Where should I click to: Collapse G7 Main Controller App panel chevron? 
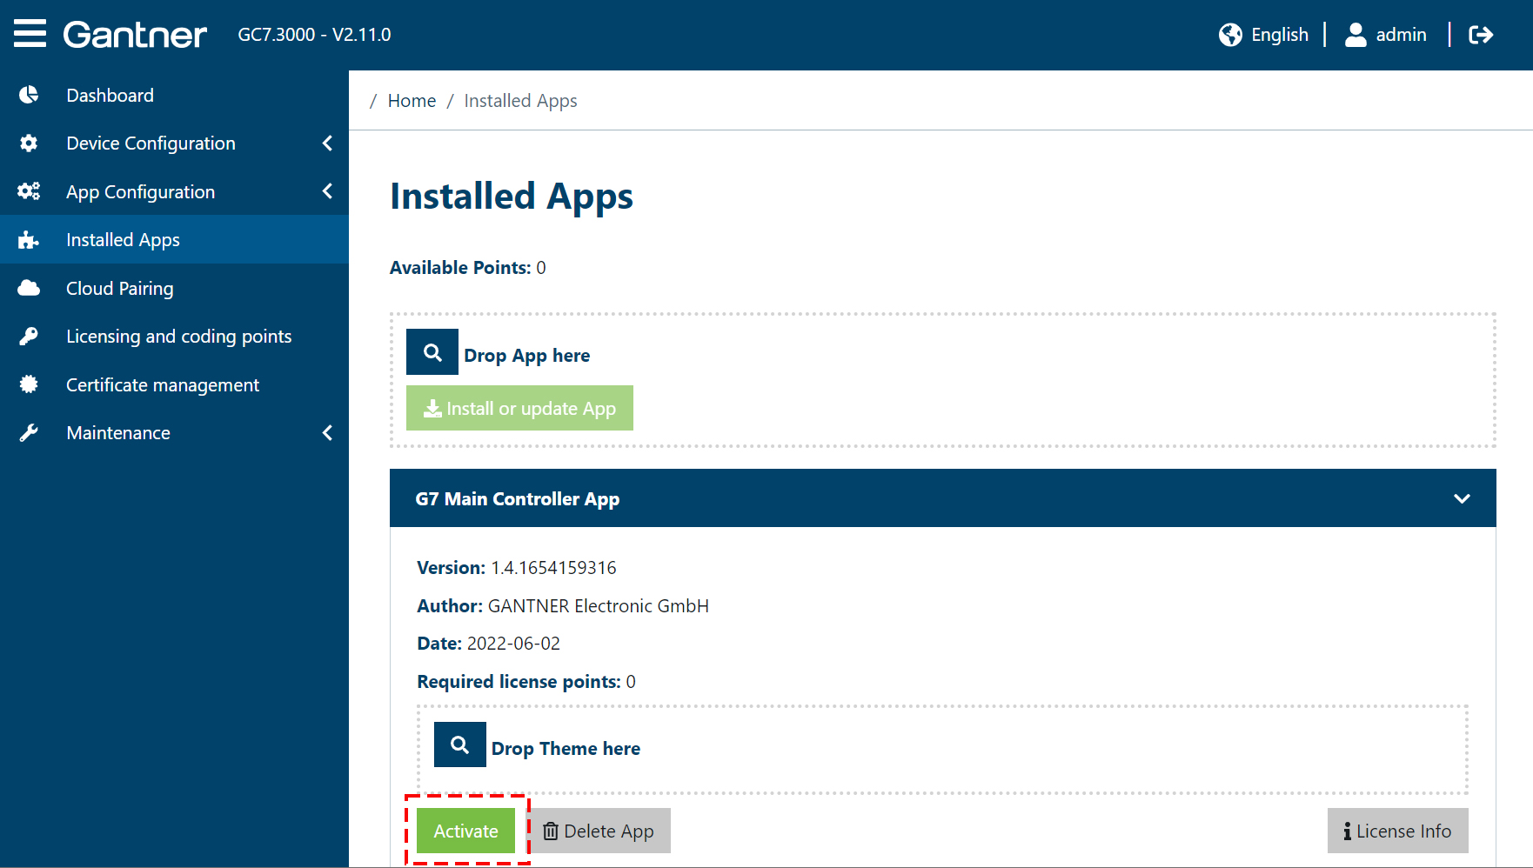click(x=1462, y=498)
